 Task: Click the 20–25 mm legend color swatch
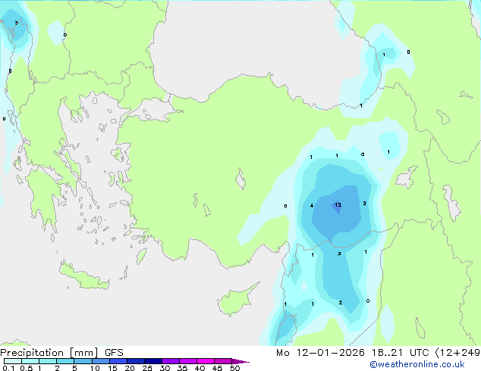click(x=136, y=361)
